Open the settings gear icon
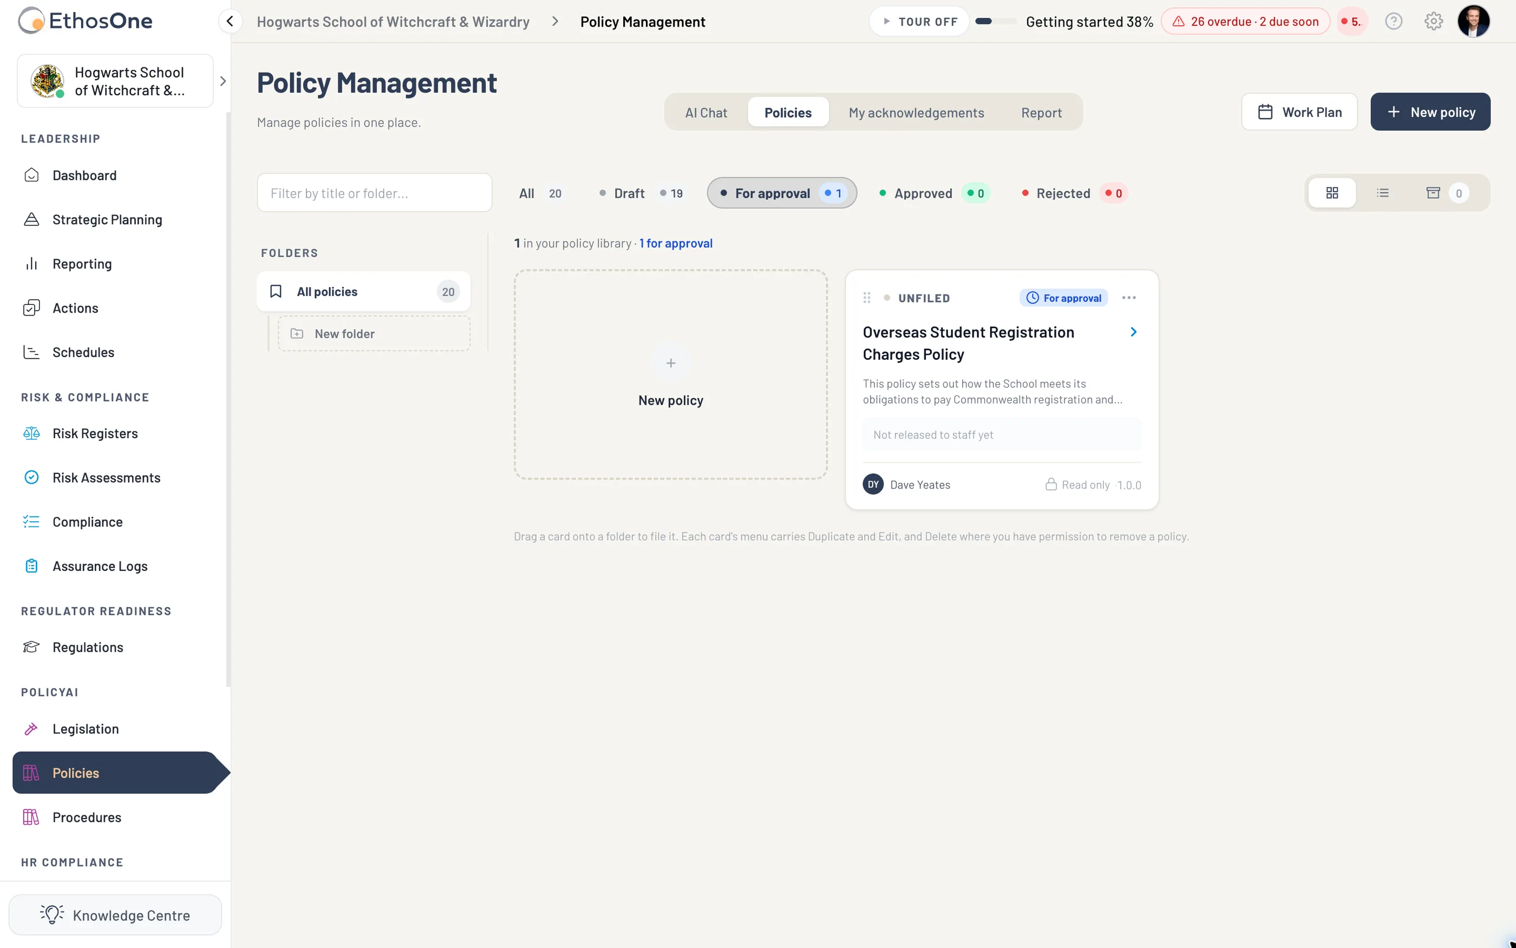The width and height of the screenshot is (1516, 948). 1433,21
